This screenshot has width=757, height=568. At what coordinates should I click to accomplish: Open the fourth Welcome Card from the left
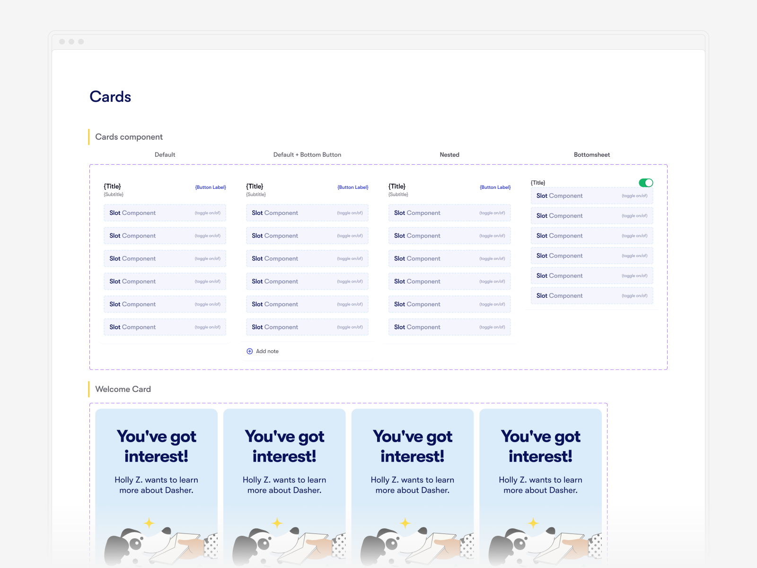click(541, 488)
